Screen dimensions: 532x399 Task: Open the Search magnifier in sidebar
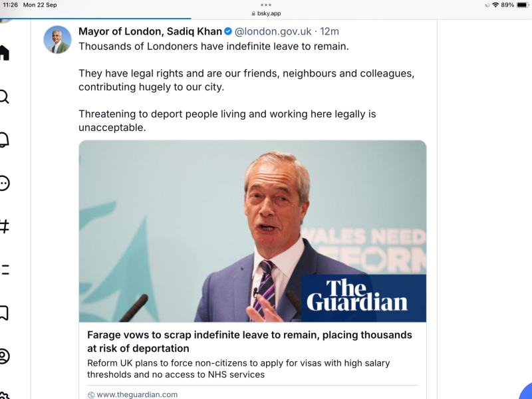click(x=4, y=97)
